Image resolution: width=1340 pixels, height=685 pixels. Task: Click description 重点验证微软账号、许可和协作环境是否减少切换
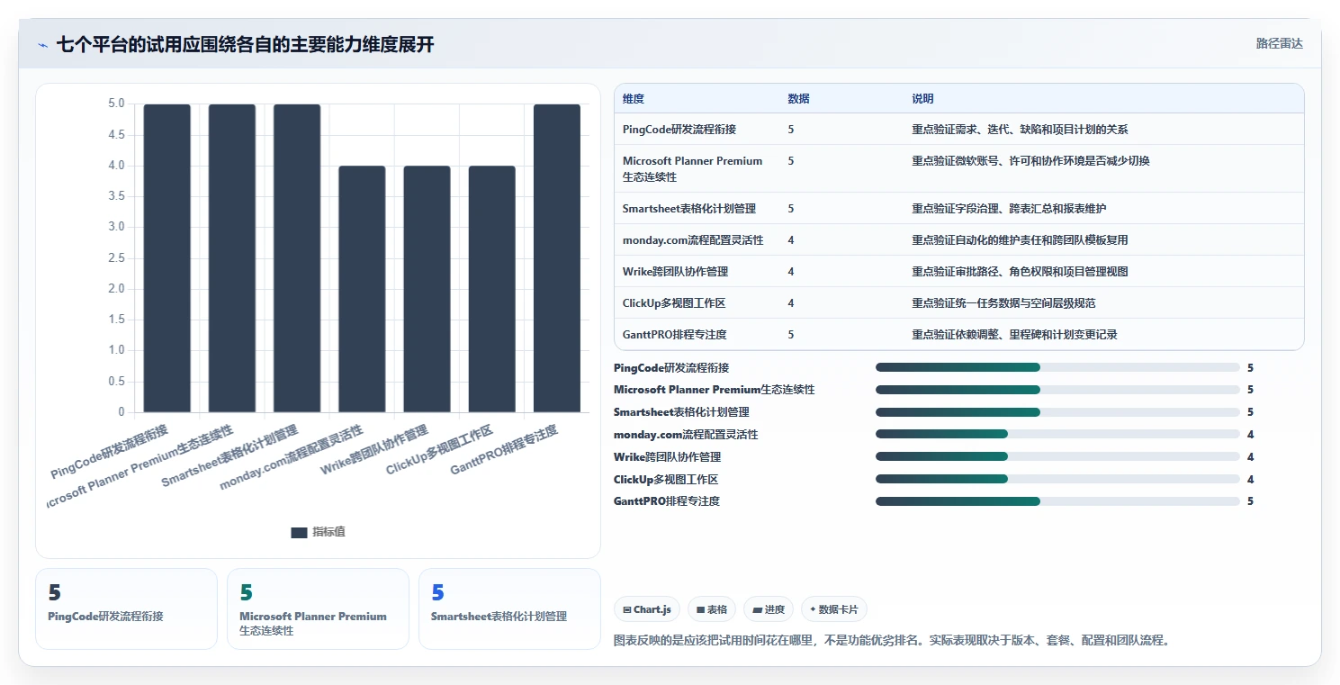click(x=1030, y=161)
